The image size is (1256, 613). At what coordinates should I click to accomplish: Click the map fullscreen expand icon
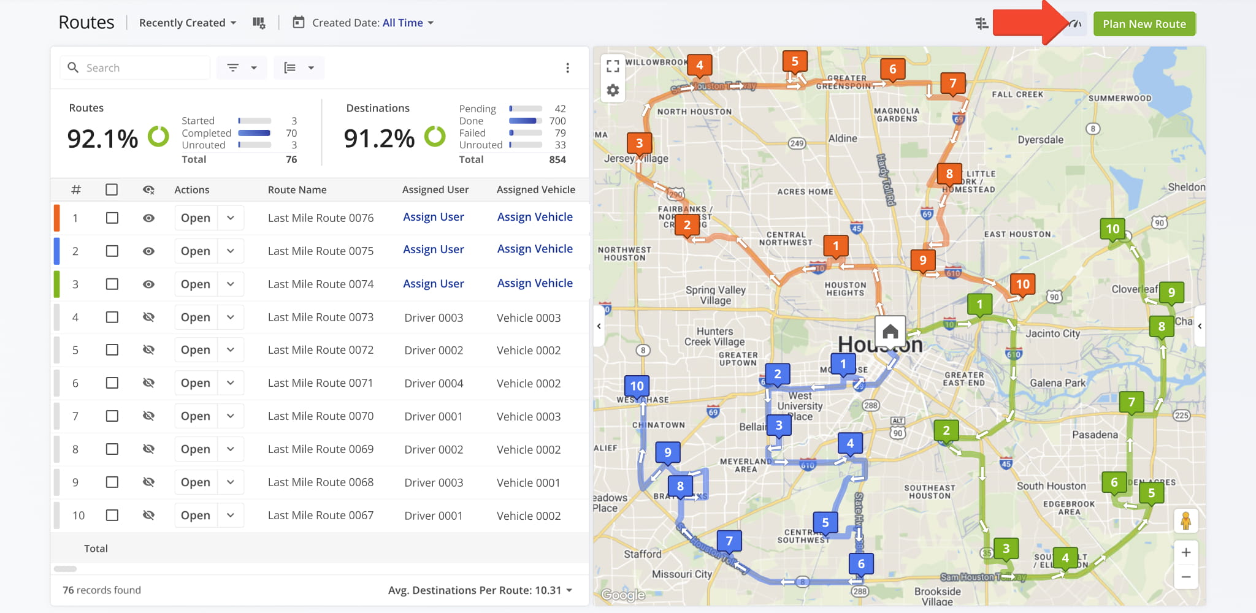point(612,66)
